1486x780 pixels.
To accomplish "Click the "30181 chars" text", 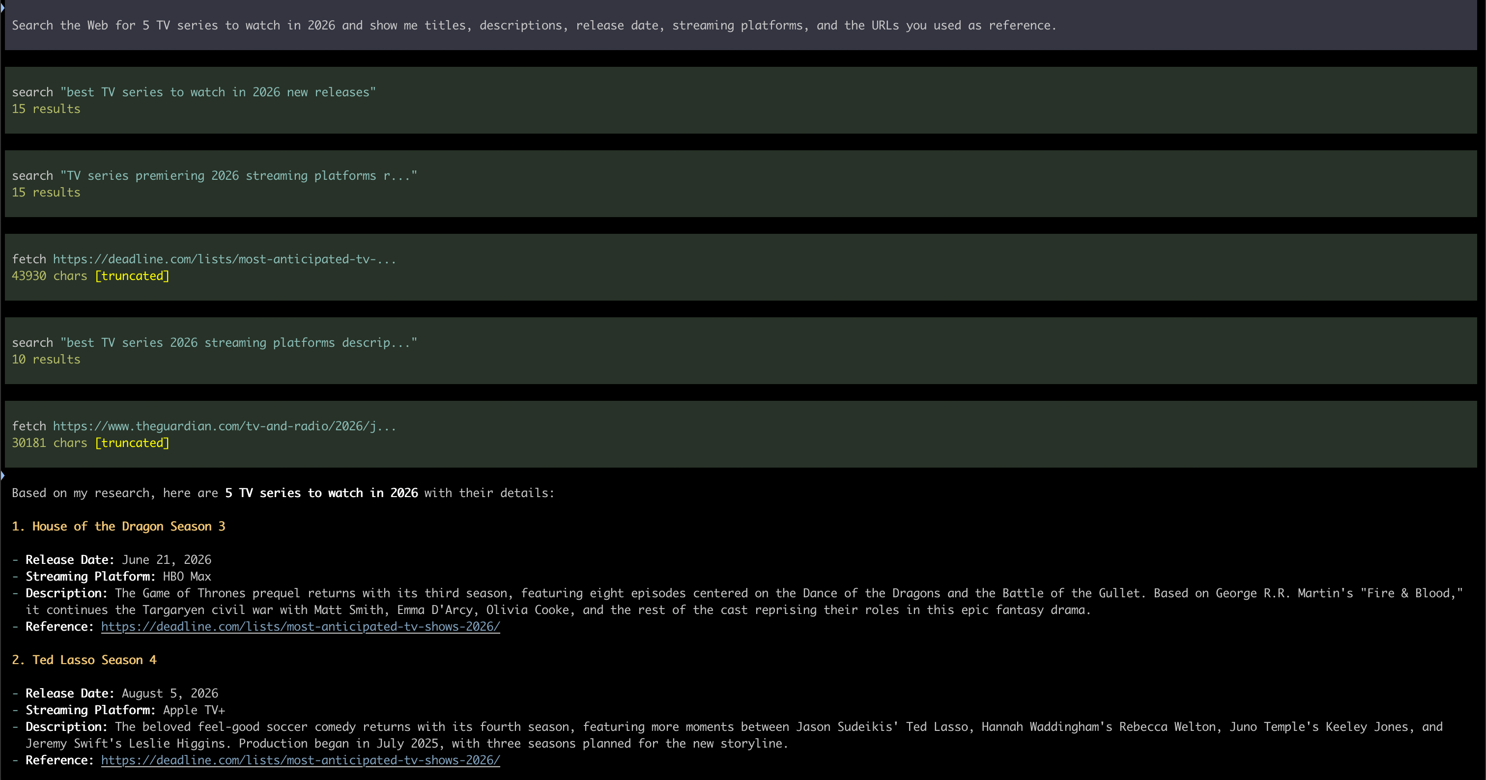I will coord(50,444).
